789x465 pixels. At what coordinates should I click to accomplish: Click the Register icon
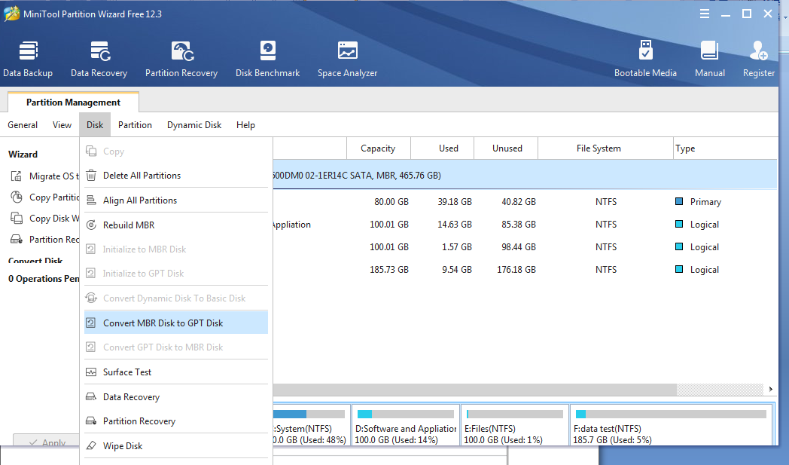coord(758,51)
